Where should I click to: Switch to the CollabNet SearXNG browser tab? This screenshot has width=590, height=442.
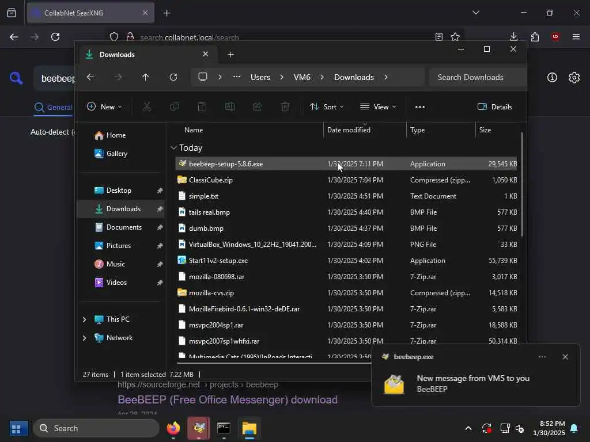tap(90, 13)
